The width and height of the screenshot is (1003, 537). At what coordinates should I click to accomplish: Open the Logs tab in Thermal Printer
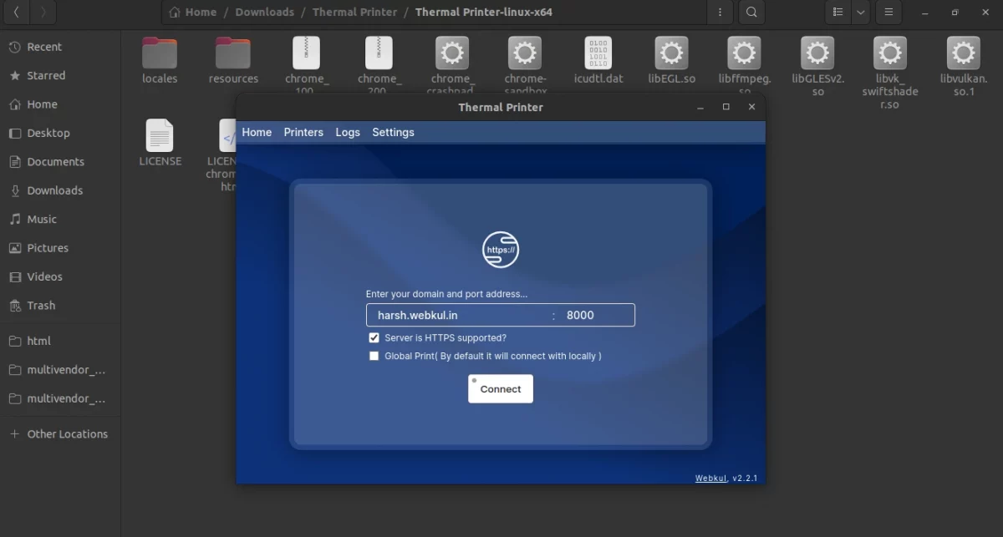coord(348,132)
